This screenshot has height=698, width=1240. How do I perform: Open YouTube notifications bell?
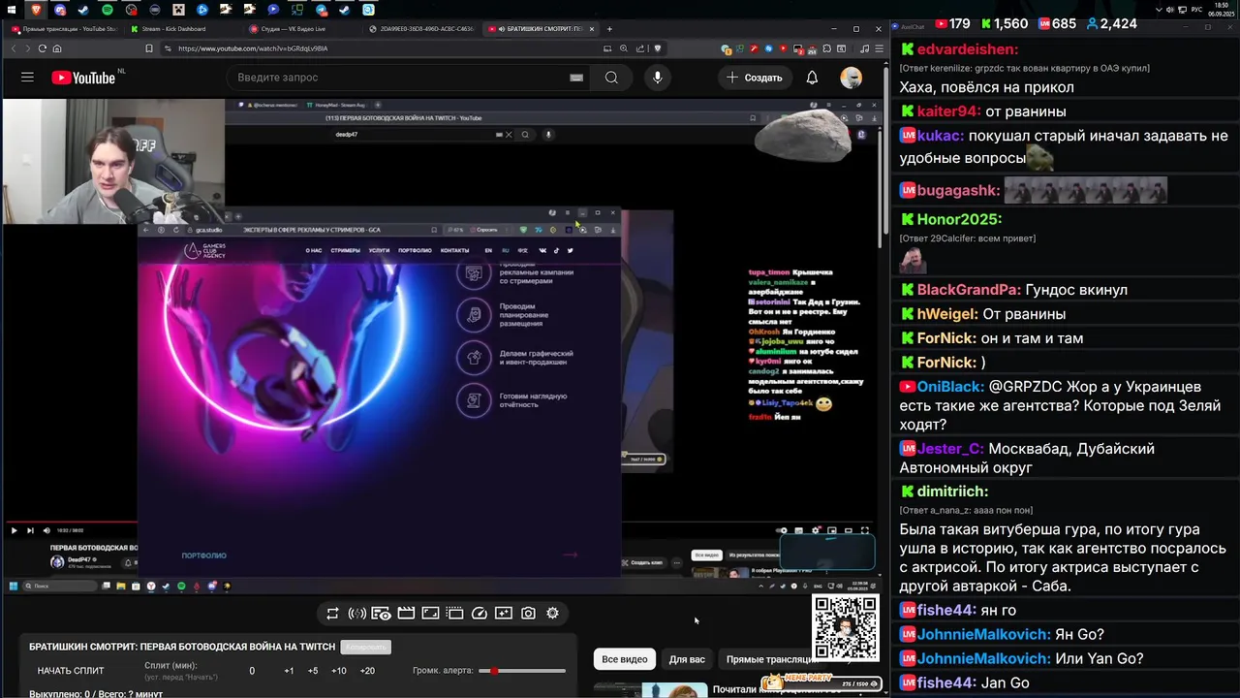point(812,78)
